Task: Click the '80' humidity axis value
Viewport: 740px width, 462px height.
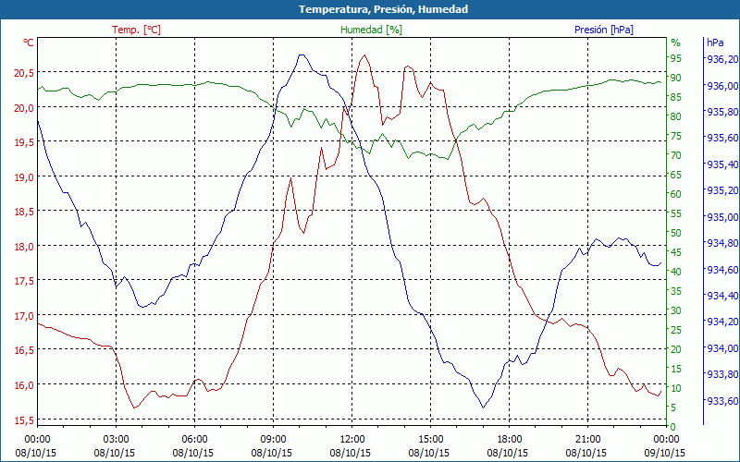Action: click(676, 116)
